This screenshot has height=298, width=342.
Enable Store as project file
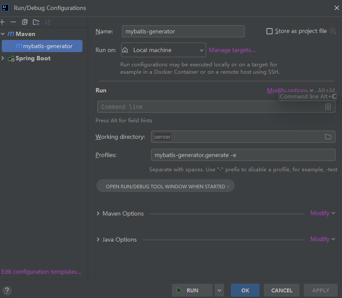tap(270, 31)
